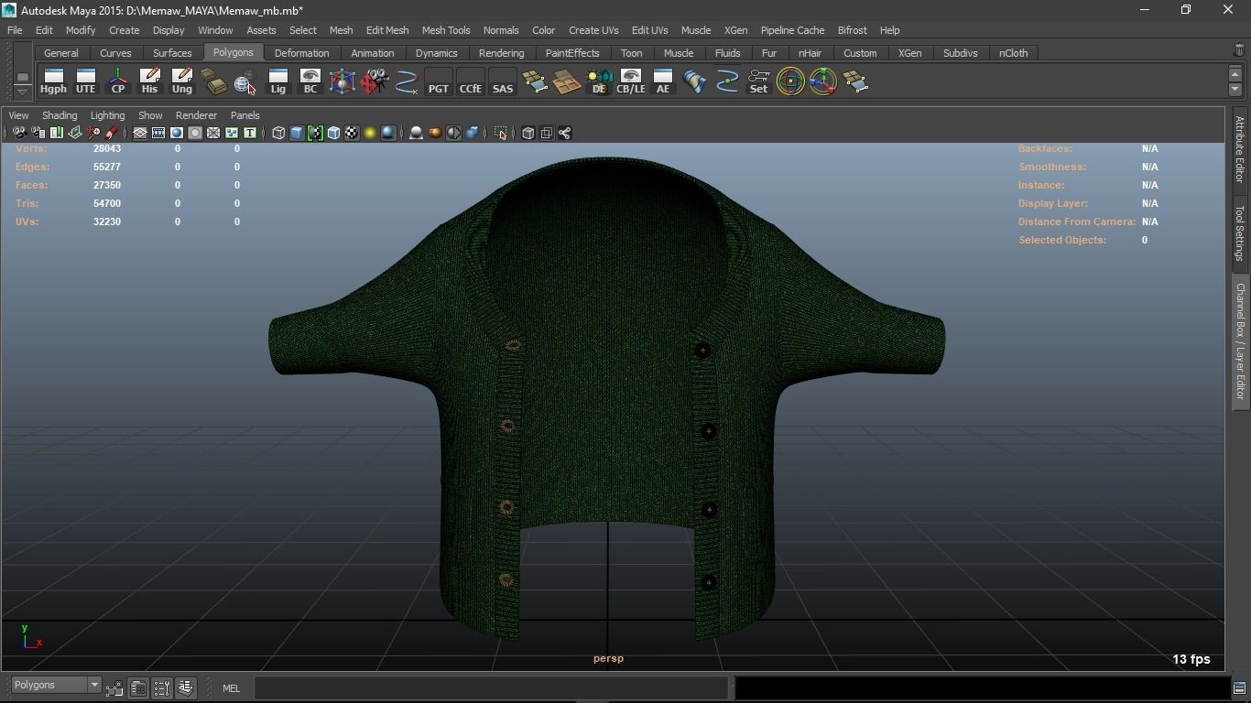This screenshot has height=703, width=1251.
Task: Open the Edit Mesh menu
Action: click(387, 30)
